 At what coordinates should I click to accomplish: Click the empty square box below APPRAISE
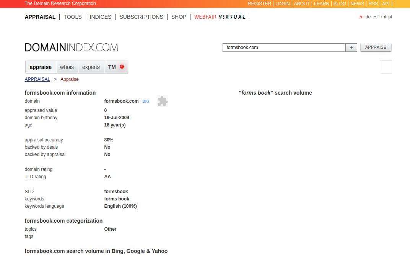pos(386,67)
